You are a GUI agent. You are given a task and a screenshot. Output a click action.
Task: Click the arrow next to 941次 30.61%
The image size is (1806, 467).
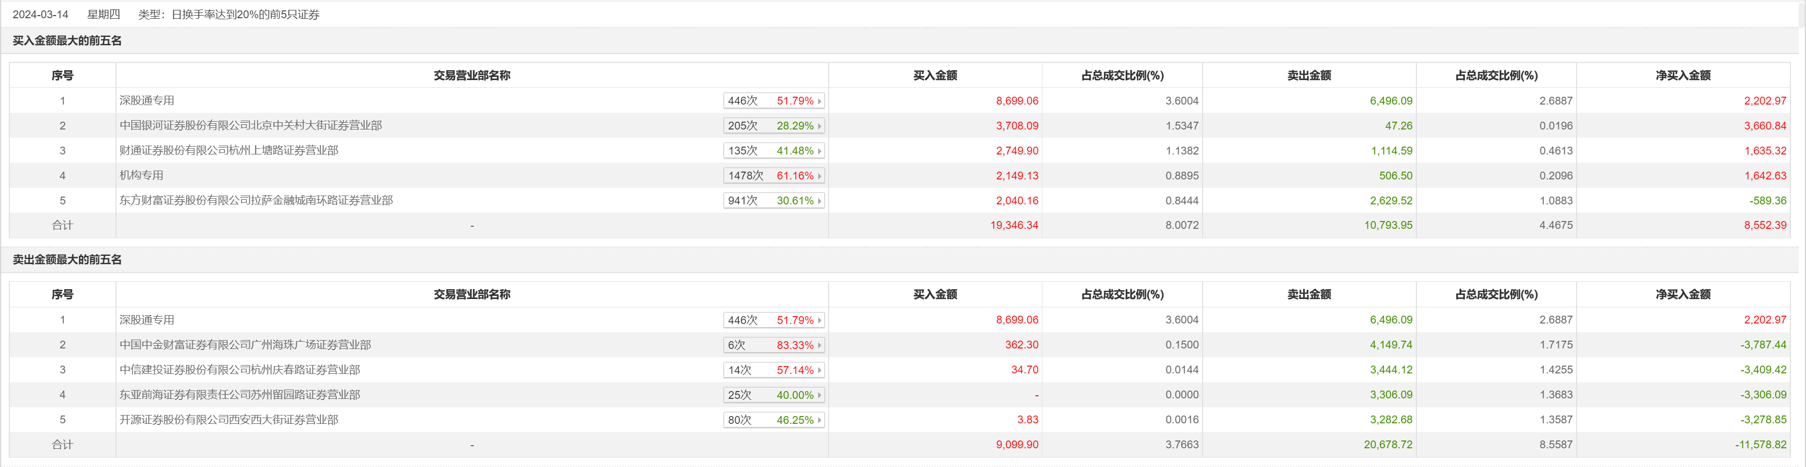(x=819, y=201)
